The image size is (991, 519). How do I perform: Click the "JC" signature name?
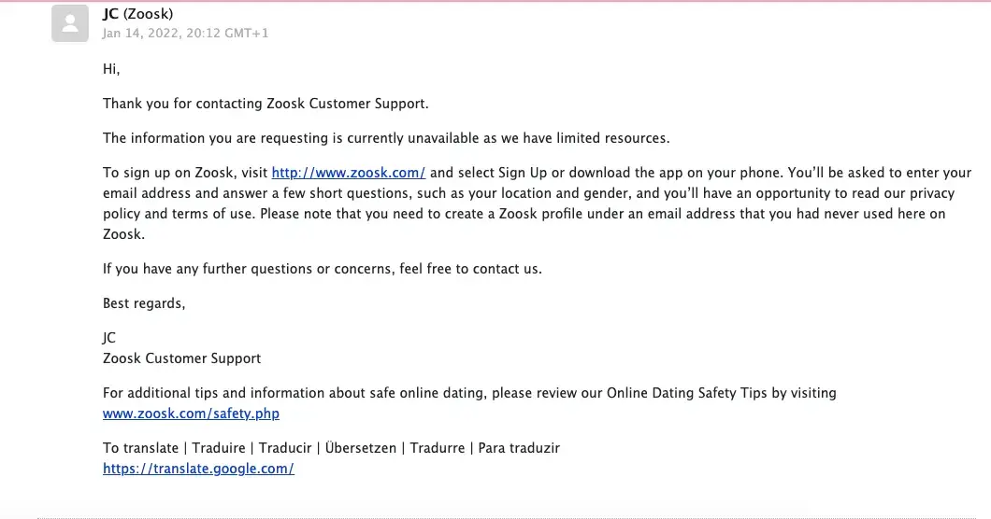click(x=109, y=338)
